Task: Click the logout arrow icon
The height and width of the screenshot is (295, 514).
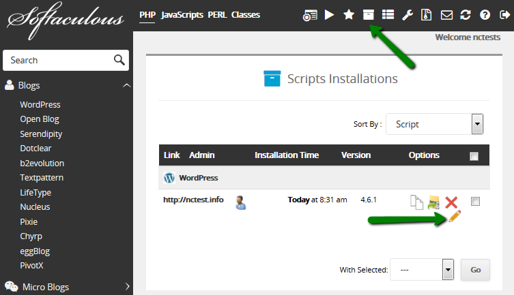Action: 504,15
